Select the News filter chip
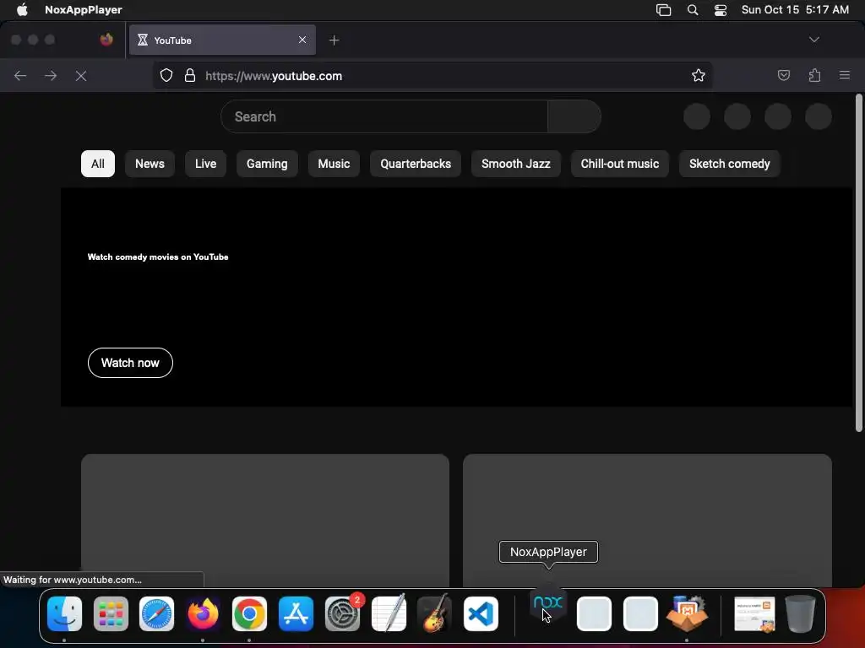The height and width of the screenshot is (648, 865). pos(150,164)
